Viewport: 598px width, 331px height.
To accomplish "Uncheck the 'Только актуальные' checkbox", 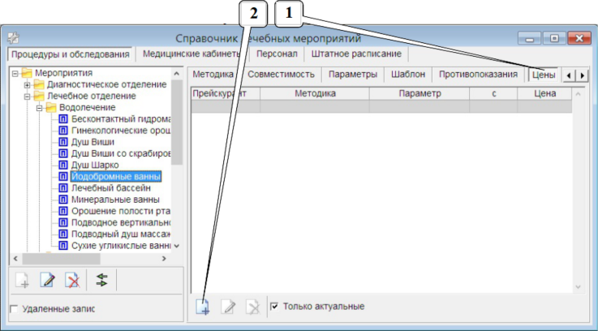I will pyautogui.click(x=274, y=307).
